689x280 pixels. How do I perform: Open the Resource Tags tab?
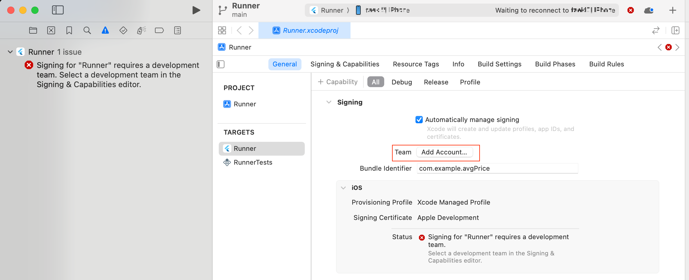click(x=416, y=64)
